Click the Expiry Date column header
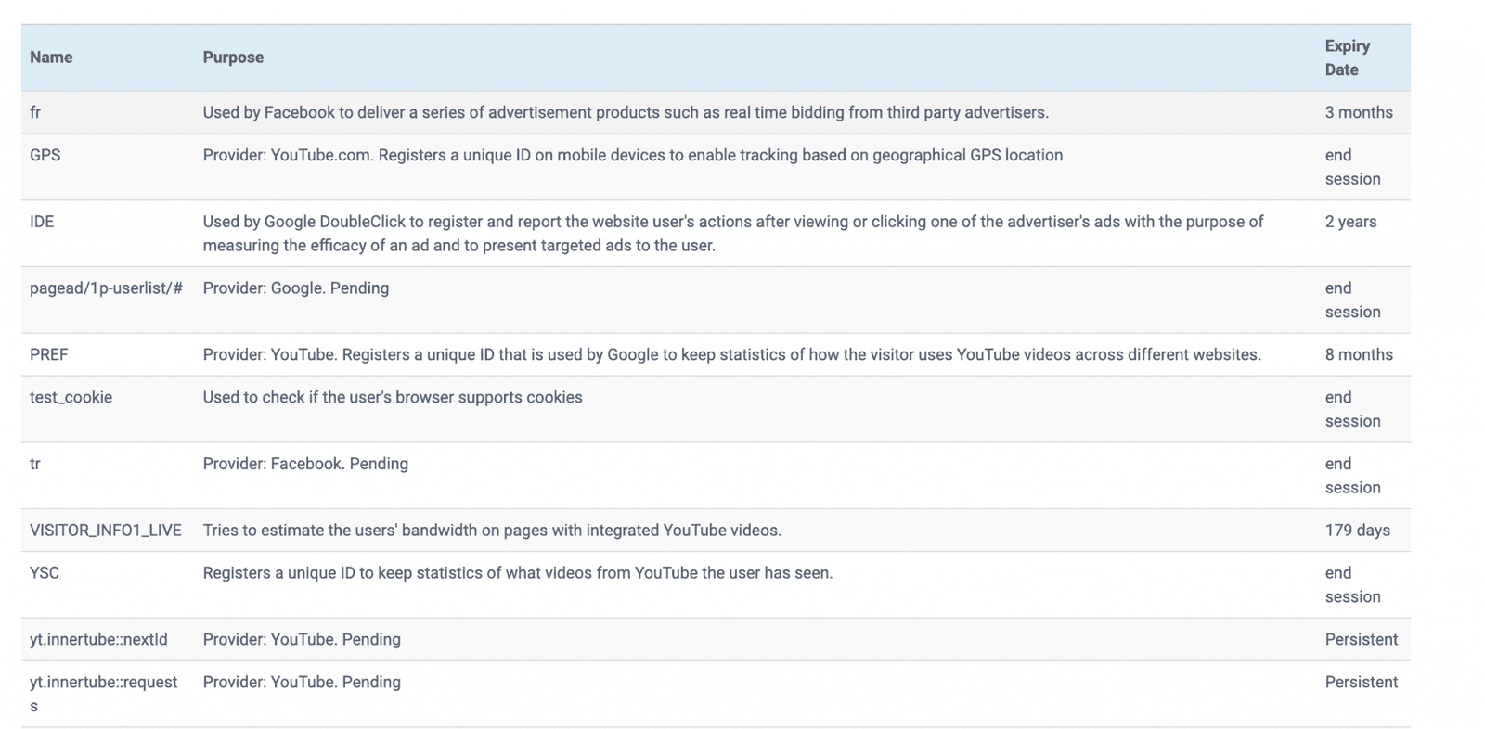The image size is (1485, 729). coord(1347,58)
